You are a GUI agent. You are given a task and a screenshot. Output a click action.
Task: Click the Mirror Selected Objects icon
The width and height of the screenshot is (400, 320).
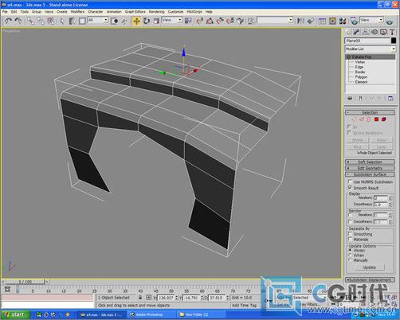click(300, 21)
